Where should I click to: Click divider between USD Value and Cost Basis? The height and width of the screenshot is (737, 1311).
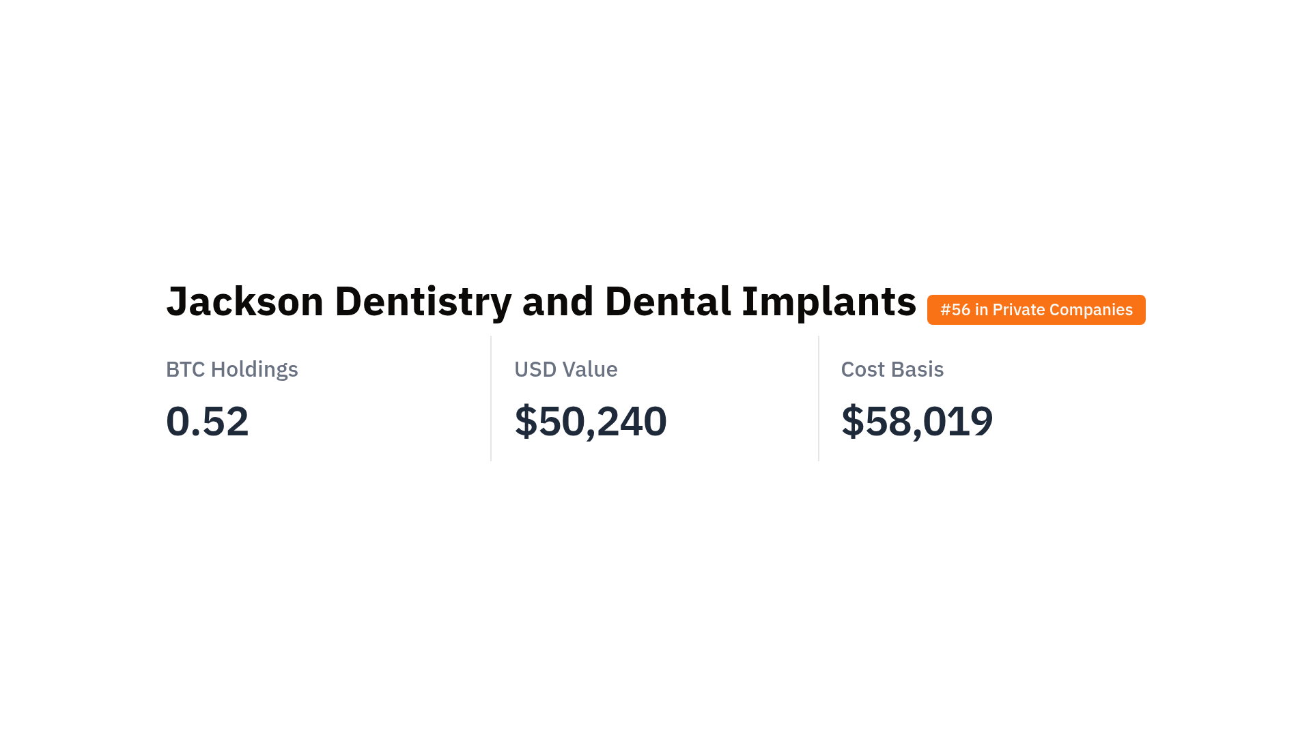pos(819,399)
